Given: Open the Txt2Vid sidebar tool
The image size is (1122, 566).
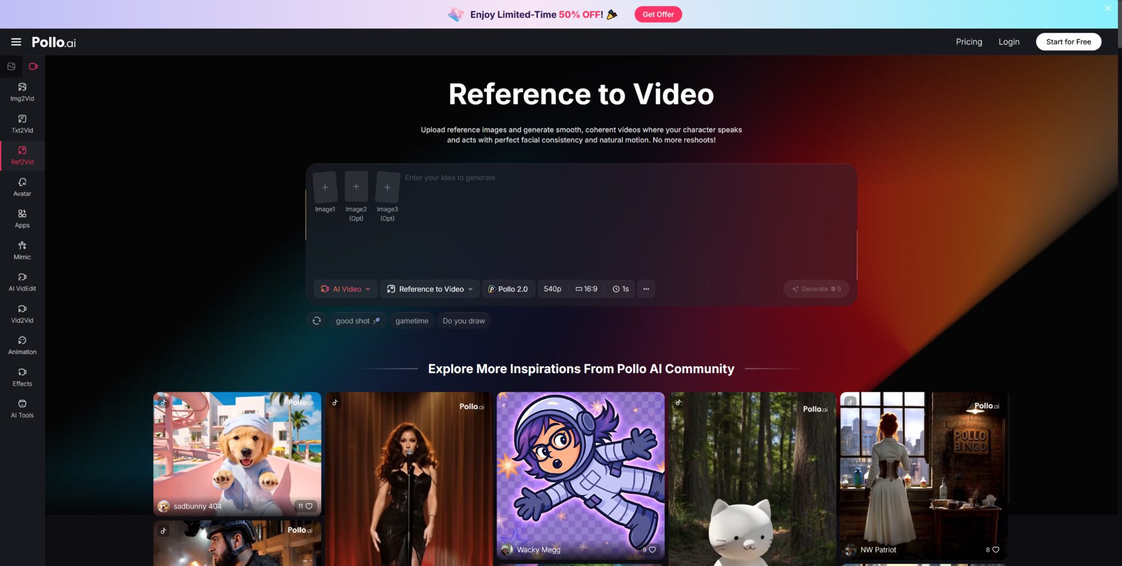Looking at the screenshot, I should click(x=22, y=124).
